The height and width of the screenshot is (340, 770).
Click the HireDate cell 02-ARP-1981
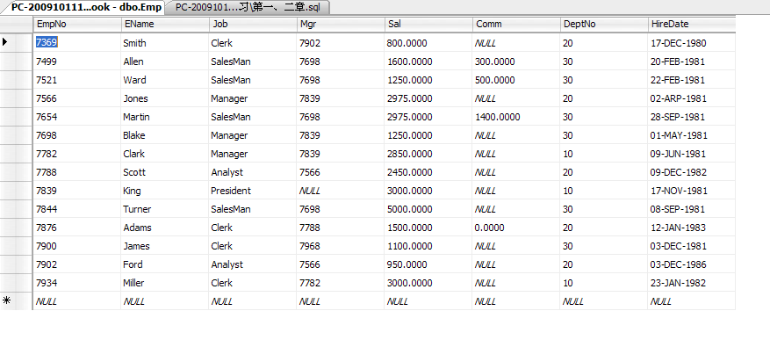[x=692, y=98]
